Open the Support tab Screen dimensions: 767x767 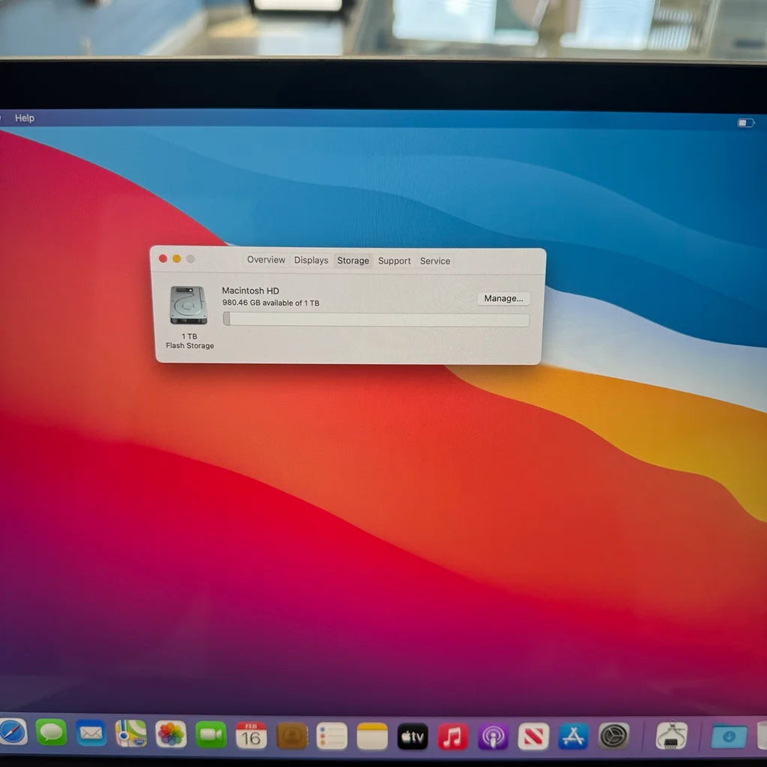pyautogui.click(x=394, y=261)
